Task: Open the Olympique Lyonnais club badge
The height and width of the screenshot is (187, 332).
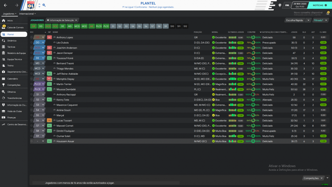Action: tap(31, 5)
